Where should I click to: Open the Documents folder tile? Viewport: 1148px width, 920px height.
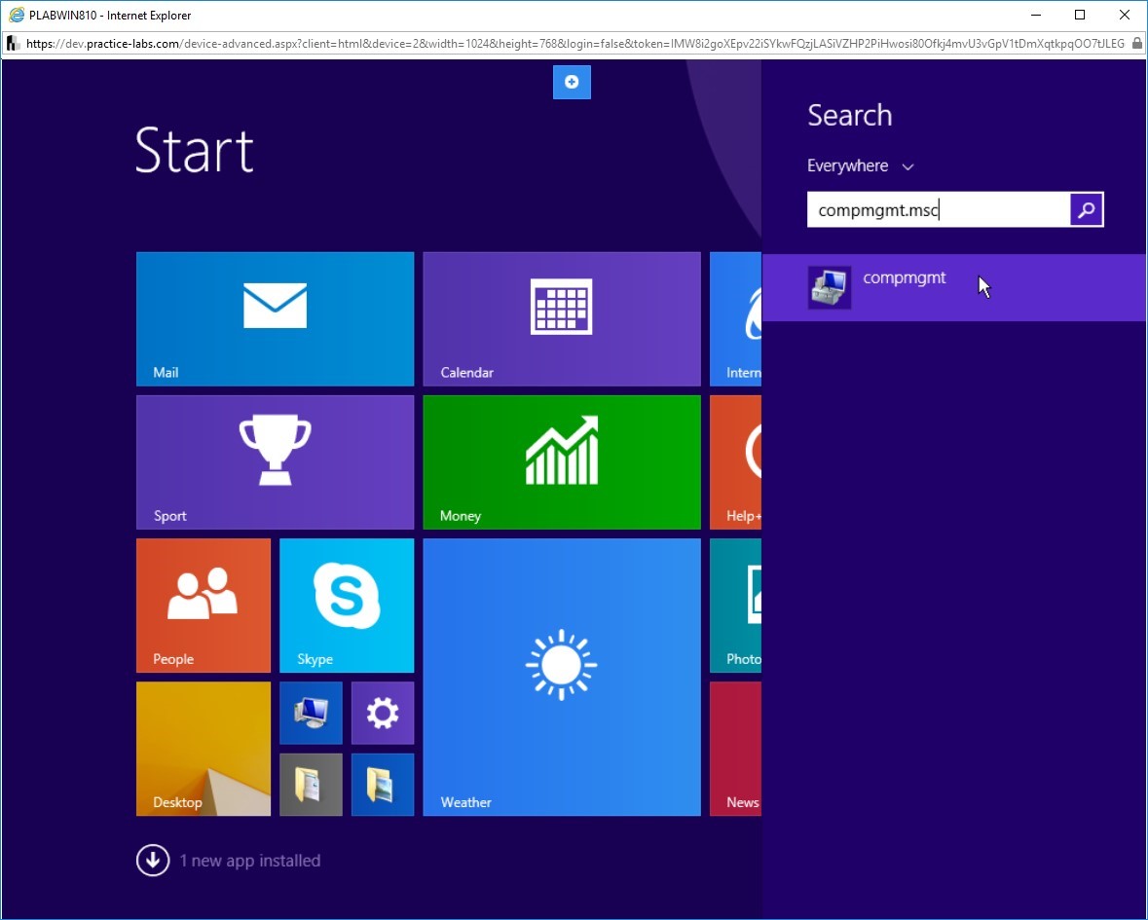pyautogui.click(x=311, y=785)
